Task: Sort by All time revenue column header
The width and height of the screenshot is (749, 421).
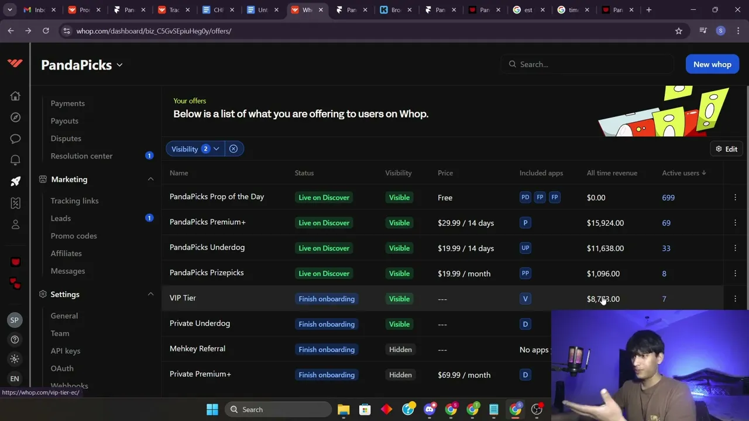Action: 612,173
